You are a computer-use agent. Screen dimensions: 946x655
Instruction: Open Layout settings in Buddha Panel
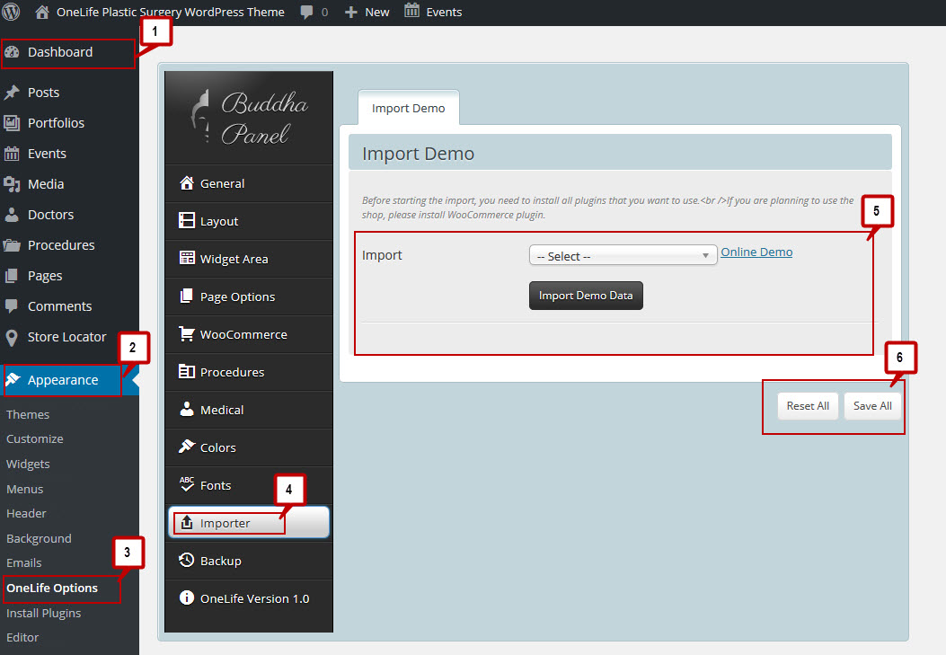point(187,221)
